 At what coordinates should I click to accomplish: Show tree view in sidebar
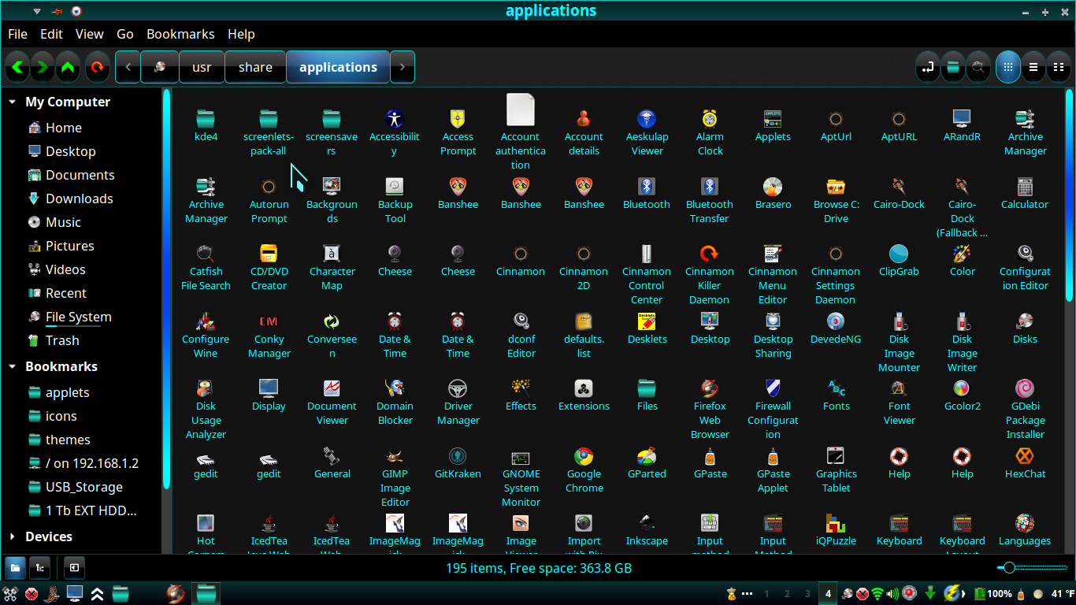40,567
